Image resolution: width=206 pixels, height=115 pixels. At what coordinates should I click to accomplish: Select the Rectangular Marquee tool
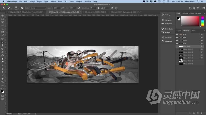click(x=3, y=19)
